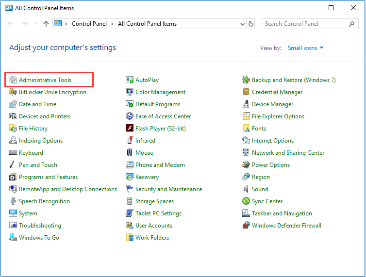Go up one level with Up arrow
The image size is (366, 277).
46,24
